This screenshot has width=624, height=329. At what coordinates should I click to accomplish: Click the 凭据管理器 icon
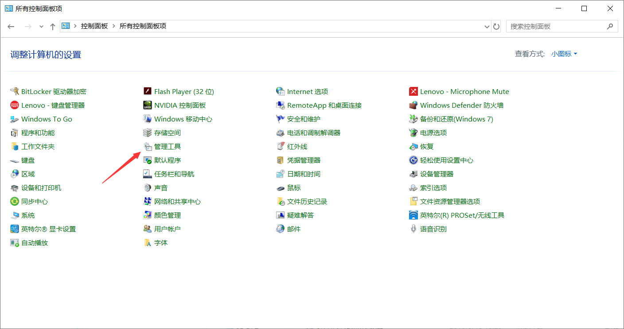click(280, 160)
